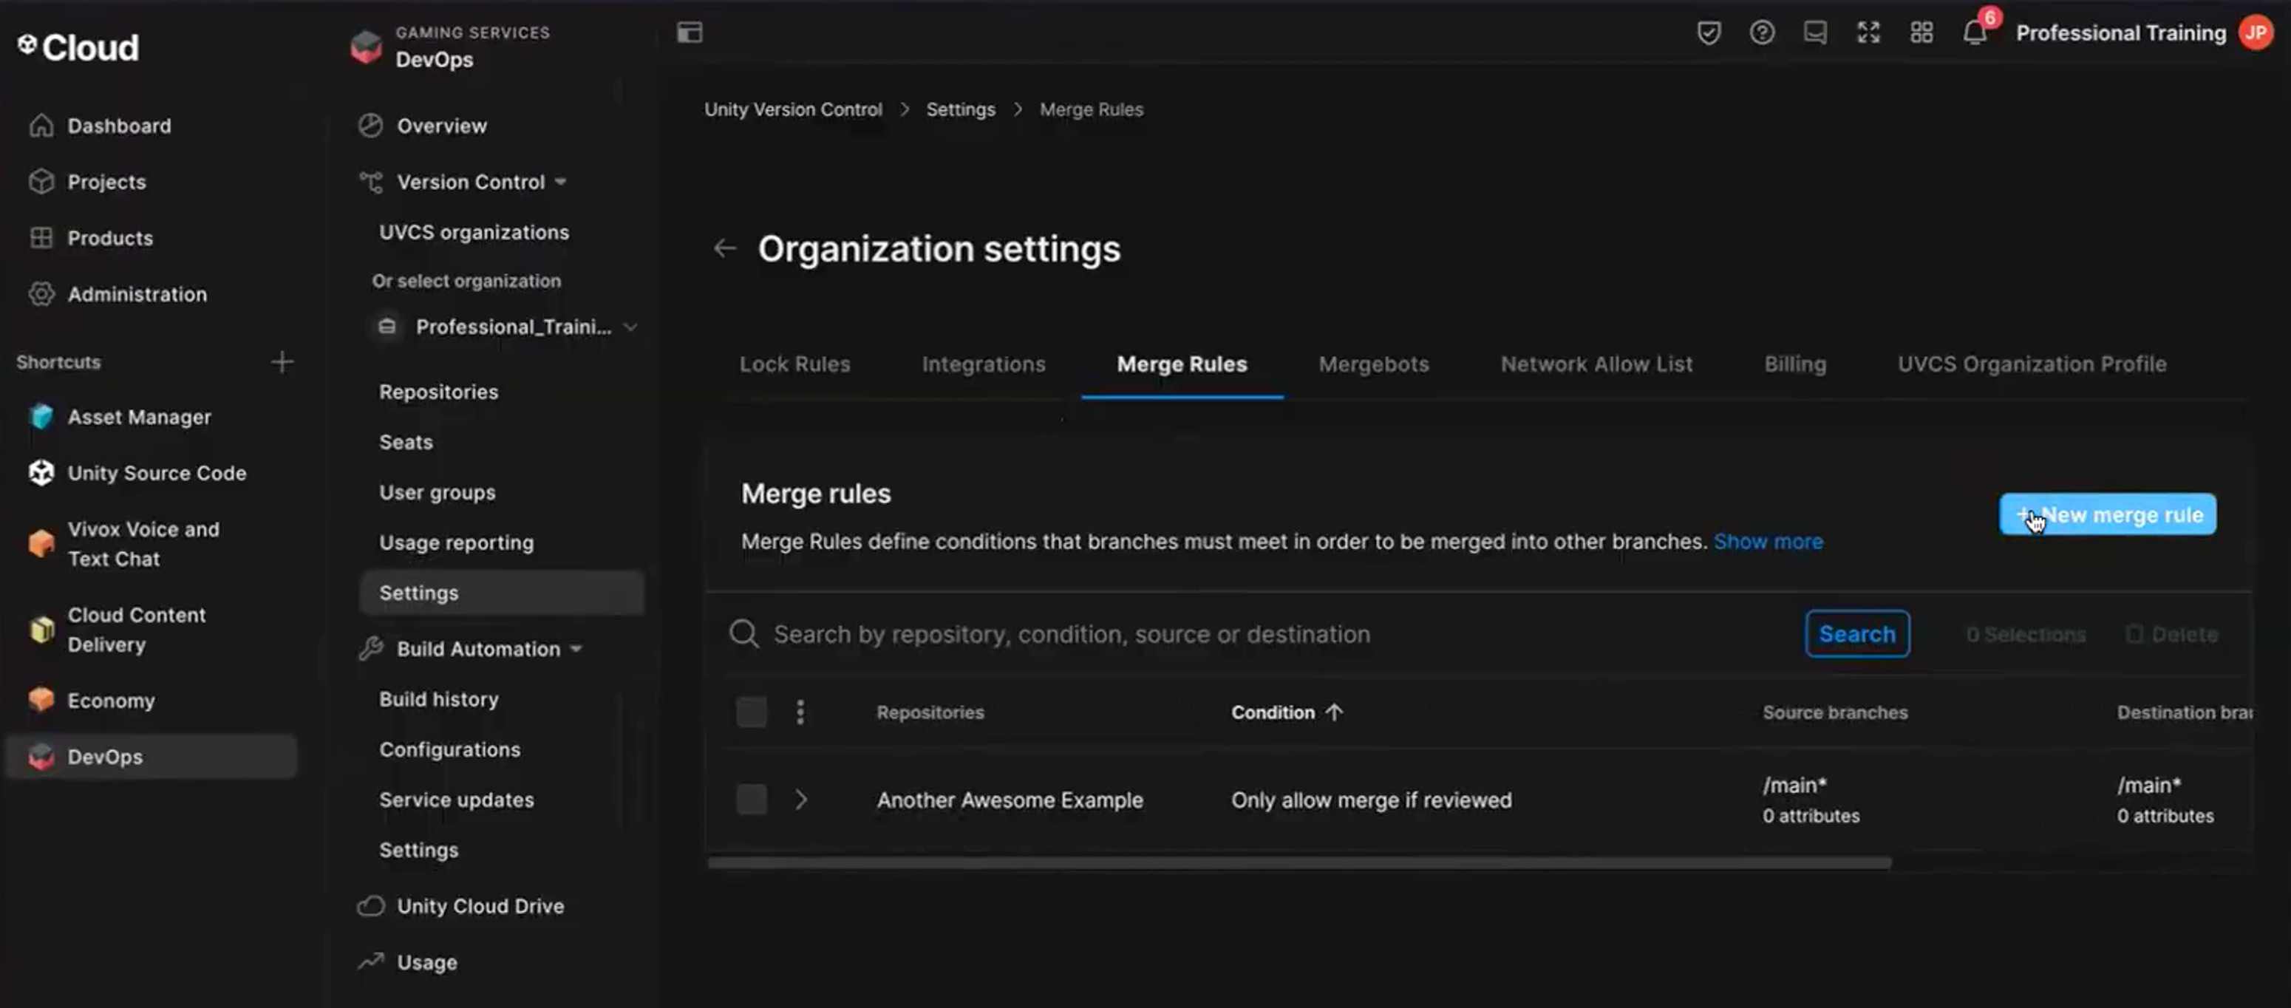Switch to the Lock Rules tab
Screen dimensions: 2291x1008
[795, 364]
